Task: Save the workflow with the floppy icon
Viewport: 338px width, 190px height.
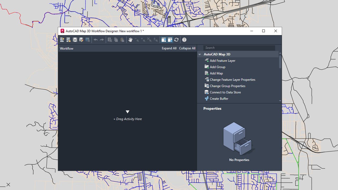Action: point(75,40)
